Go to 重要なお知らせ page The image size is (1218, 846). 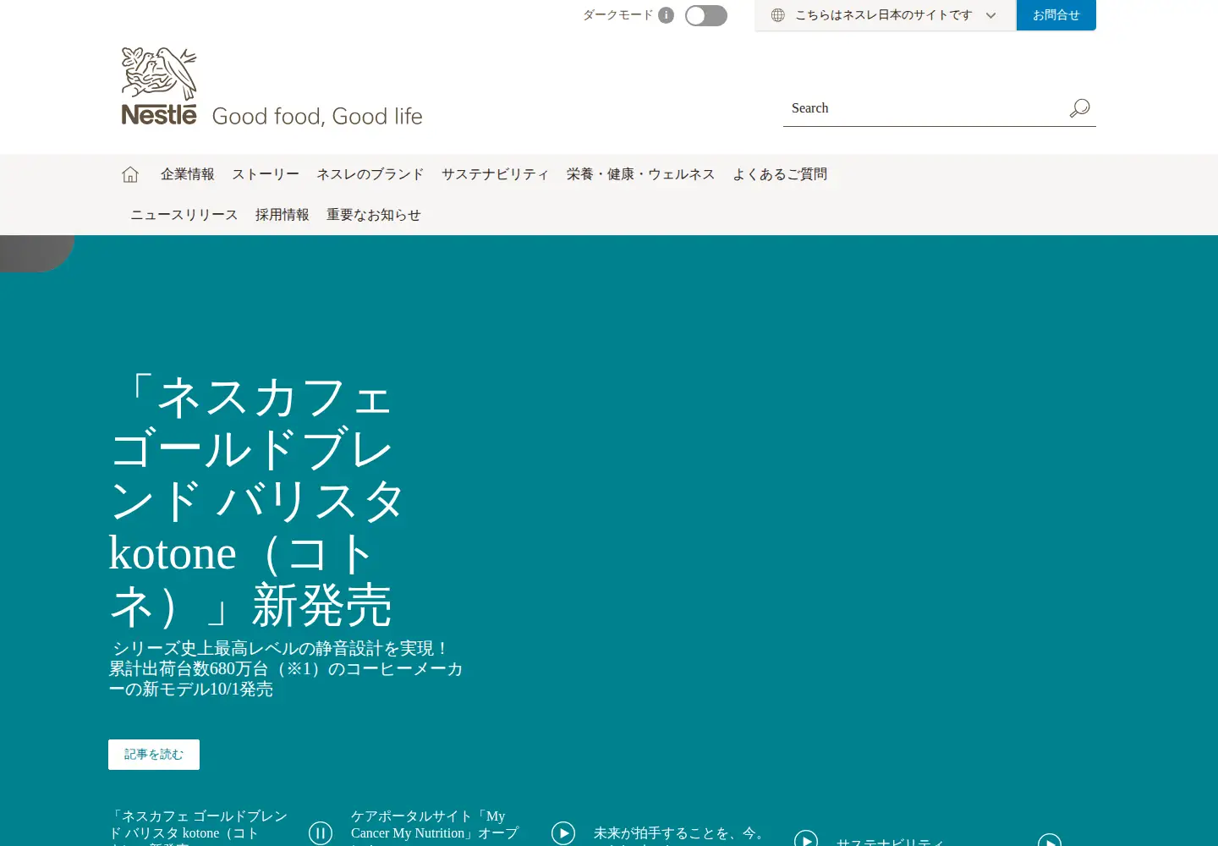[x=374, y=215]
